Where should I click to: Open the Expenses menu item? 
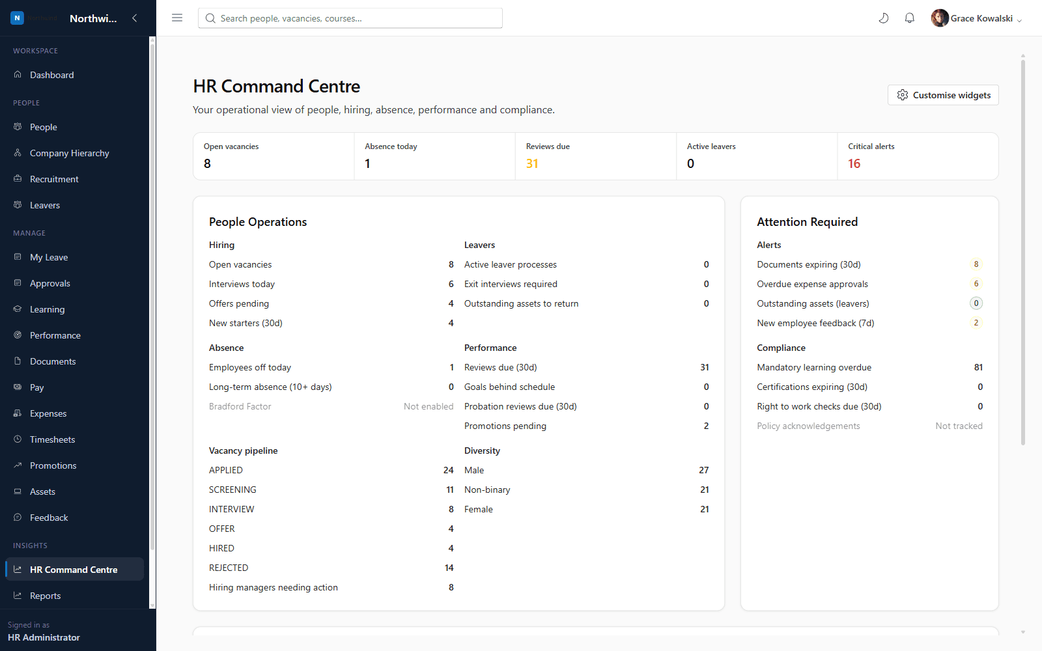pyautogui.click(x=74, y=413)
